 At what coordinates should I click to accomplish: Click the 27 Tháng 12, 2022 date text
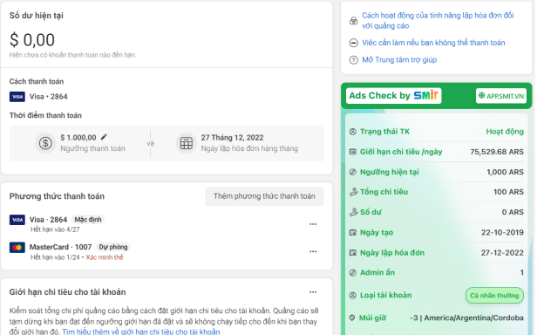(232, 138)
